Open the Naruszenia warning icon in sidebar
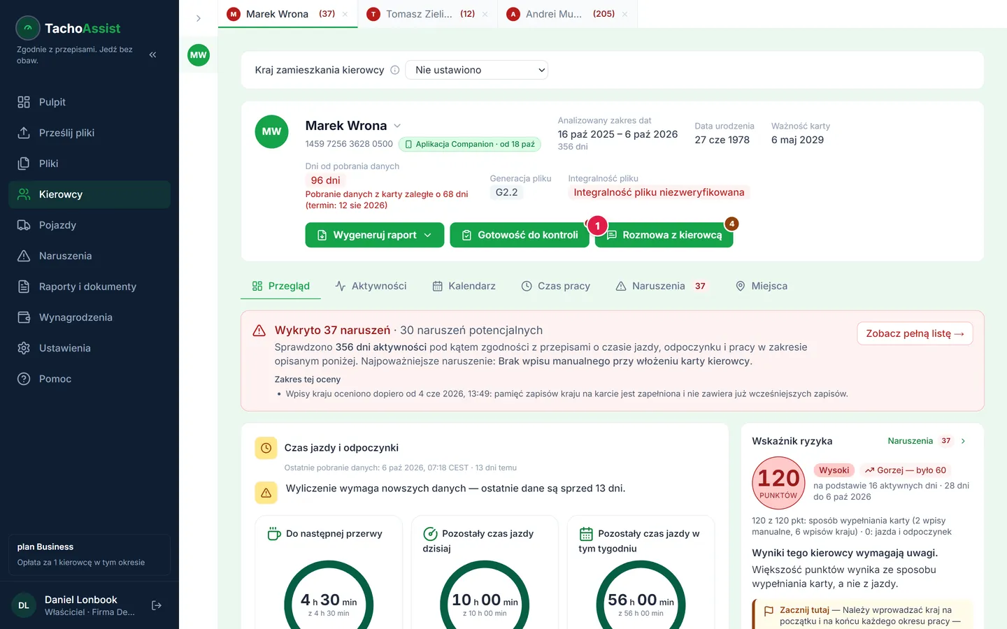The width and height of the screenshot is (1007, 629). click(24, 256)
